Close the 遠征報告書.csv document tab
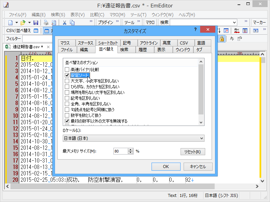The width and height of the screenshot is (270, 202). (48, 47)
